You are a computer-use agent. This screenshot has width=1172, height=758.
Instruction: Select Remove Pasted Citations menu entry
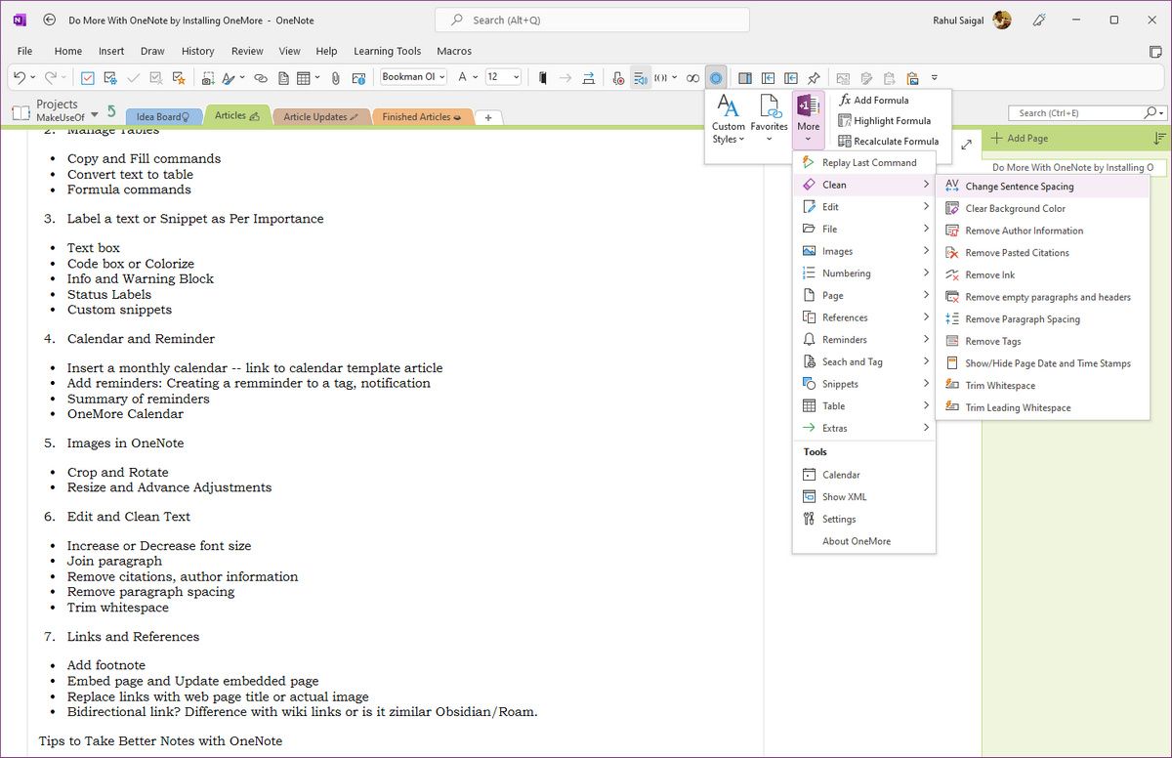click(x=1017, y=253)
